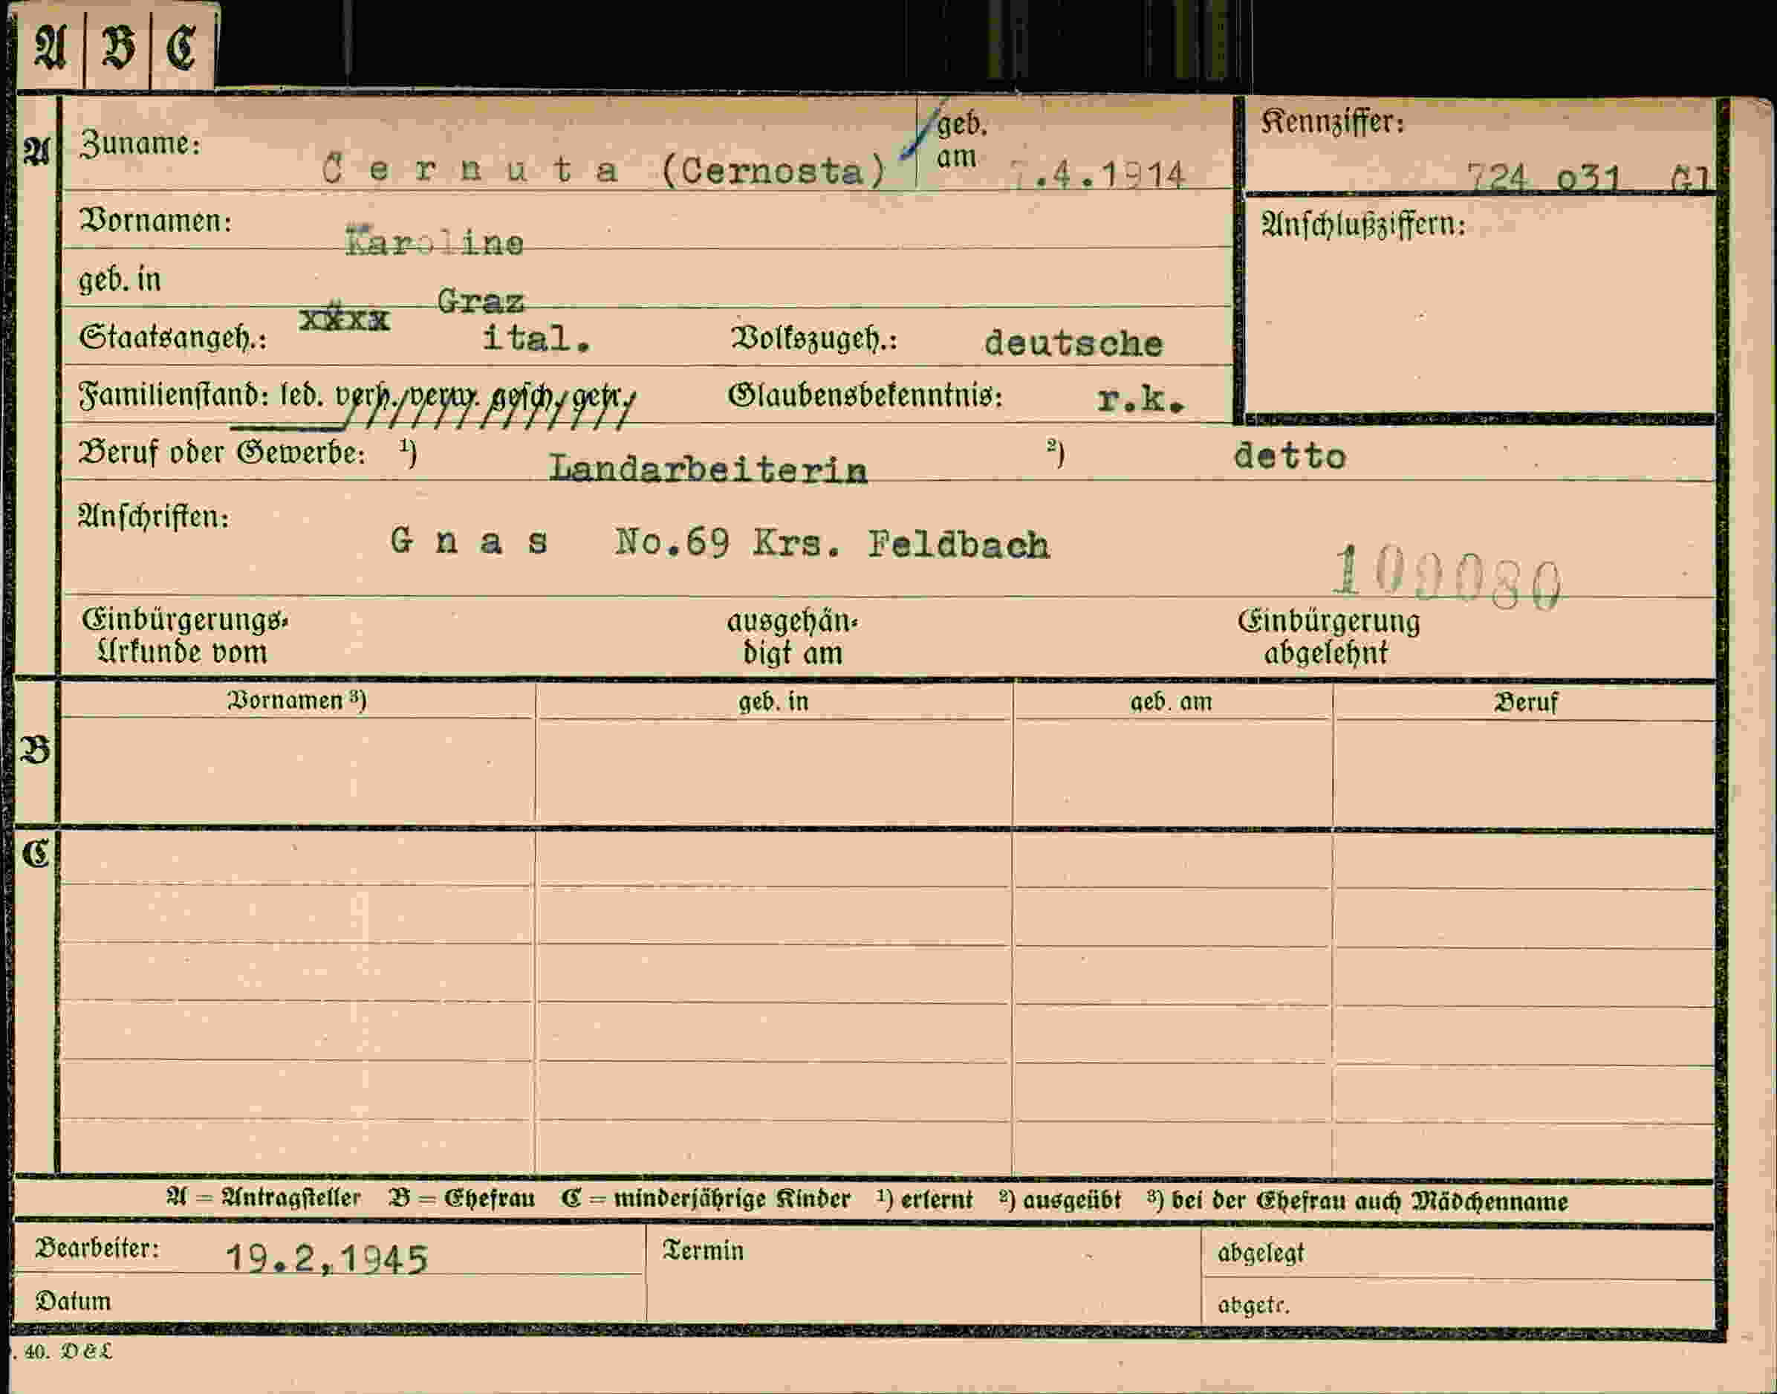Select the Kennziffer number '724 031'
The width and height of the screenshot is (1777, 1394).
tap(1544, 178)
